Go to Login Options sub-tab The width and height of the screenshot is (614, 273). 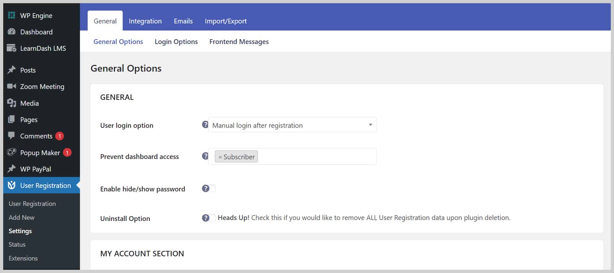[x=176, y=41]
